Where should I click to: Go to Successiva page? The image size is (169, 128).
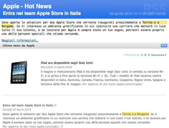coord(157,55)
